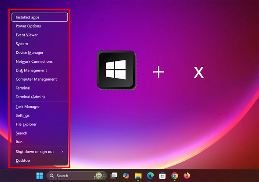Open Power Options from the menu

(28, 26)
